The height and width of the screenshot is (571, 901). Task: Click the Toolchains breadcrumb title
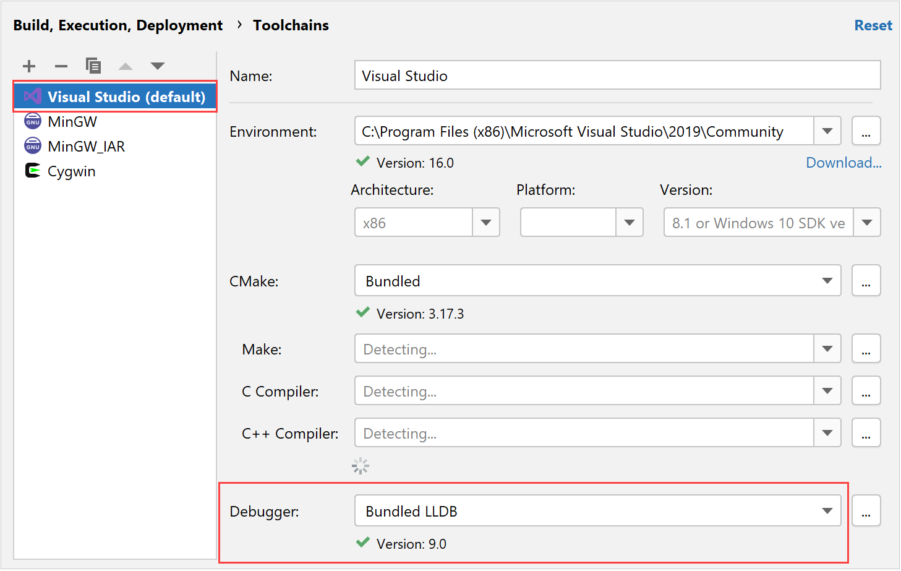point(291,25)
